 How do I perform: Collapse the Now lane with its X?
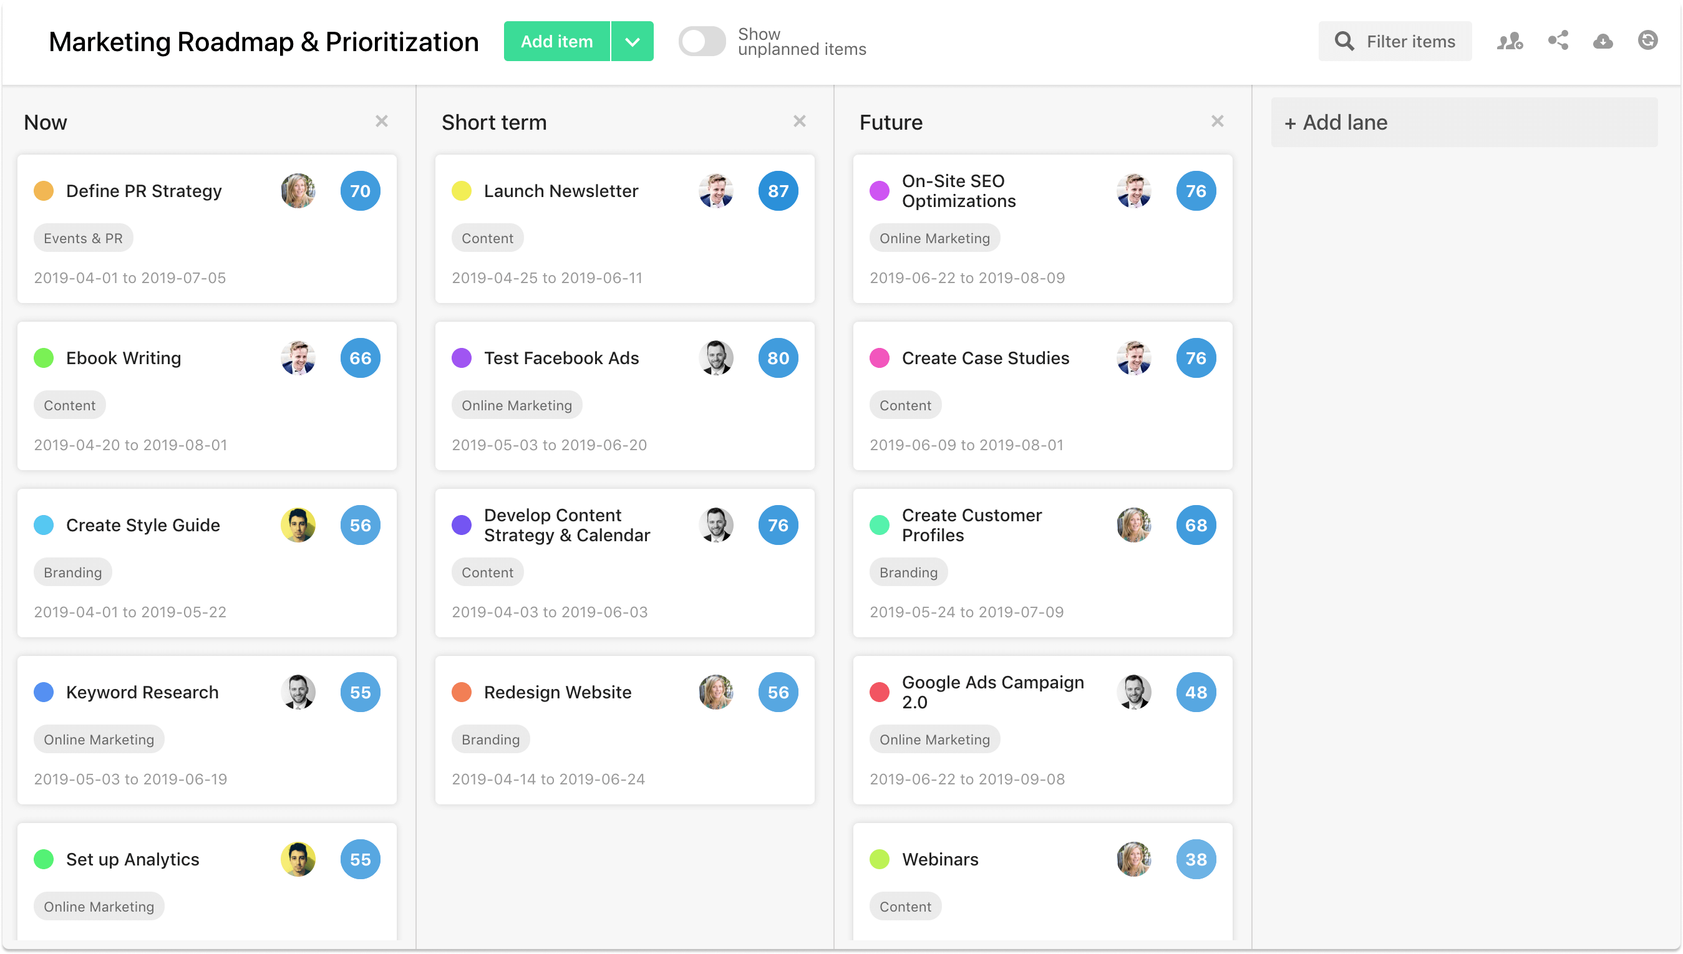tap(382, 121)
